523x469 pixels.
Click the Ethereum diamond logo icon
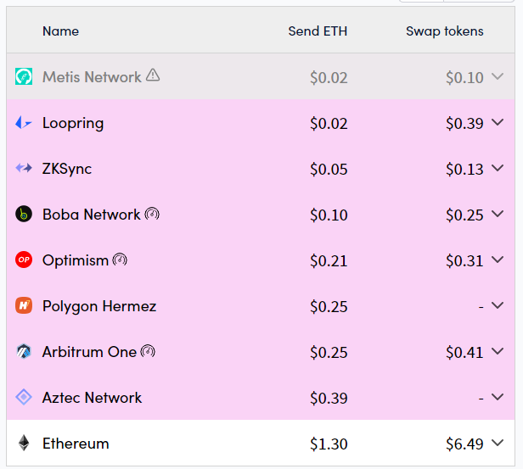tap(24, 444)
